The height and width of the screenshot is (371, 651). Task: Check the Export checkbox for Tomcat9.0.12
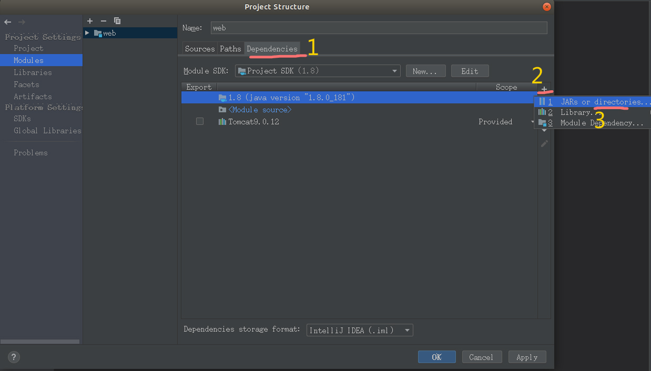pyautogui.click(x=200, y=121)
